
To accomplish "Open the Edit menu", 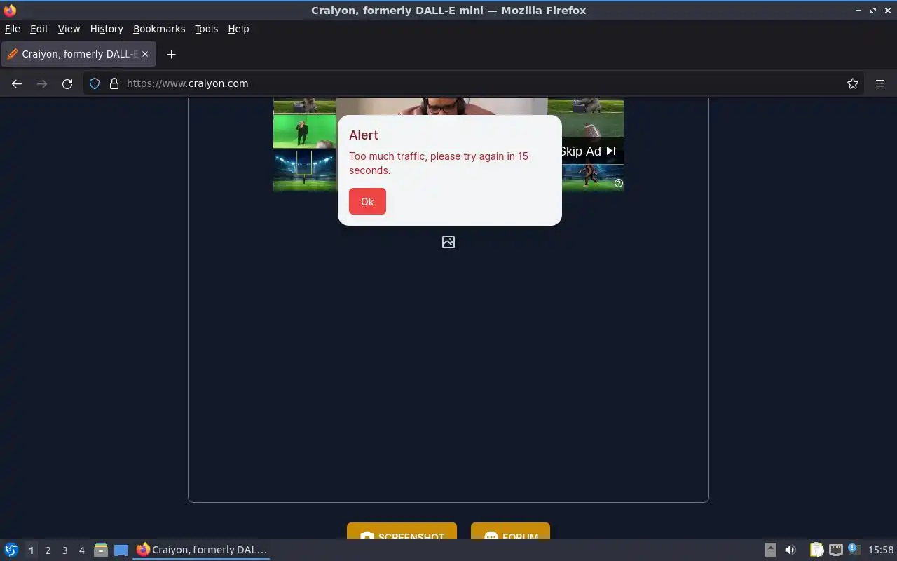I will [x=39, y=29].
